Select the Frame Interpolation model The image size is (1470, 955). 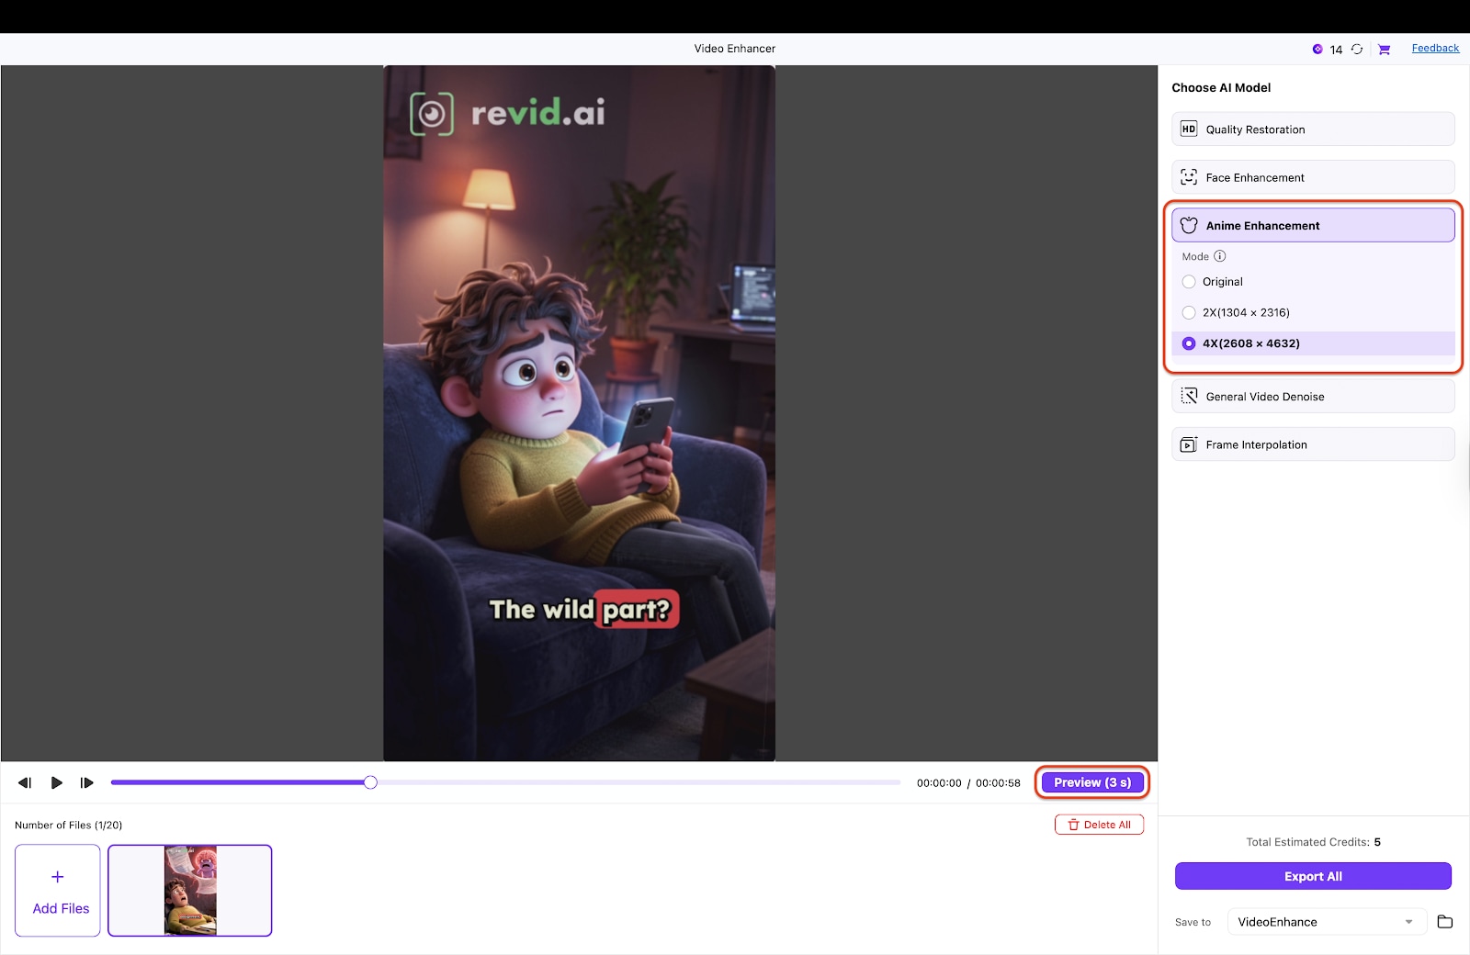point(1313,444)
